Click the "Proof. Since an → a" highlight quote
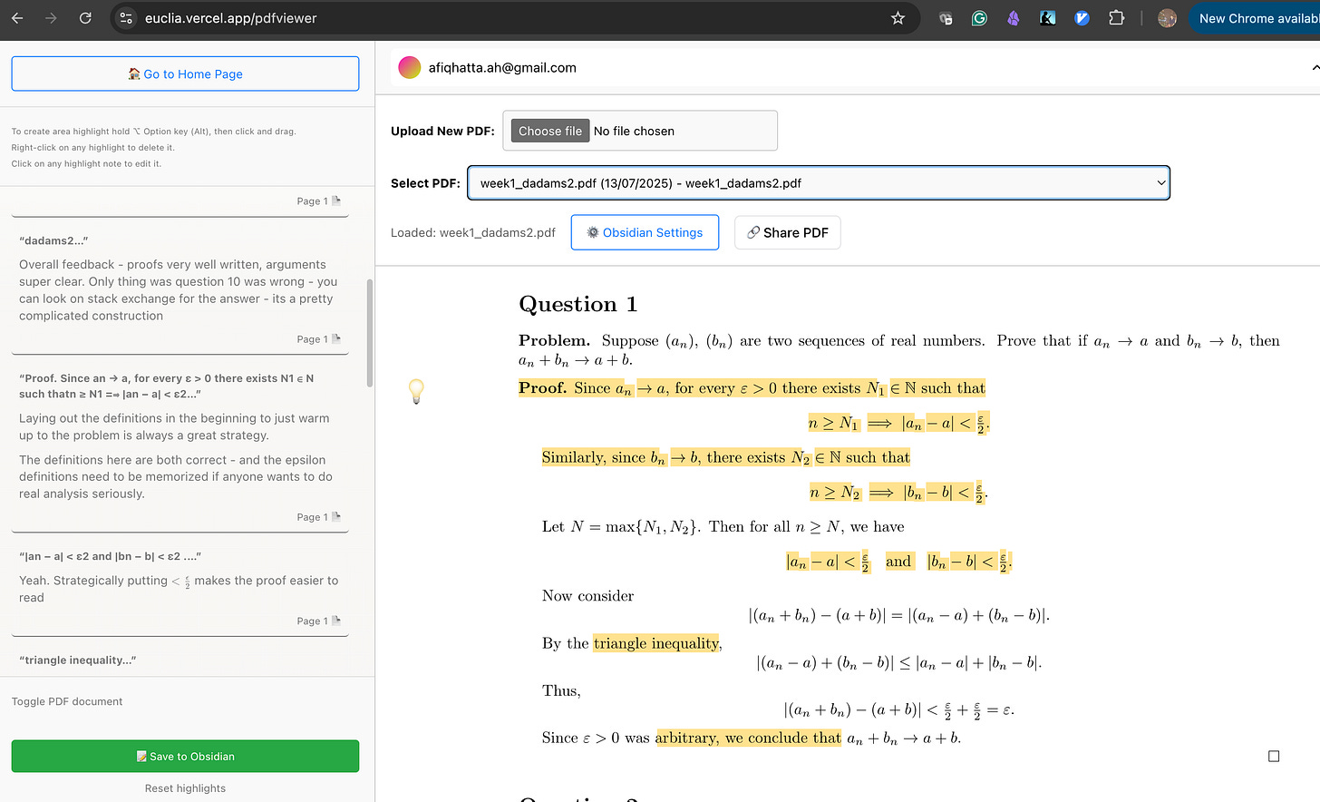Screen dimensions: 1320x802 (x=167, y=386)
